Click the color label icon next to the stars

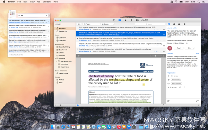[180, 87]
